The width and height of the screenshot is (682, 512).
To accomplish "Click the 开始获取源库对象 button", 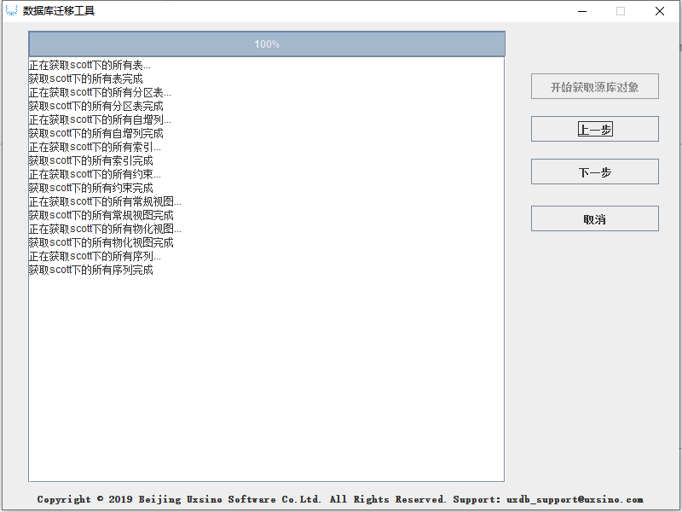I will (x=594, y=86).
